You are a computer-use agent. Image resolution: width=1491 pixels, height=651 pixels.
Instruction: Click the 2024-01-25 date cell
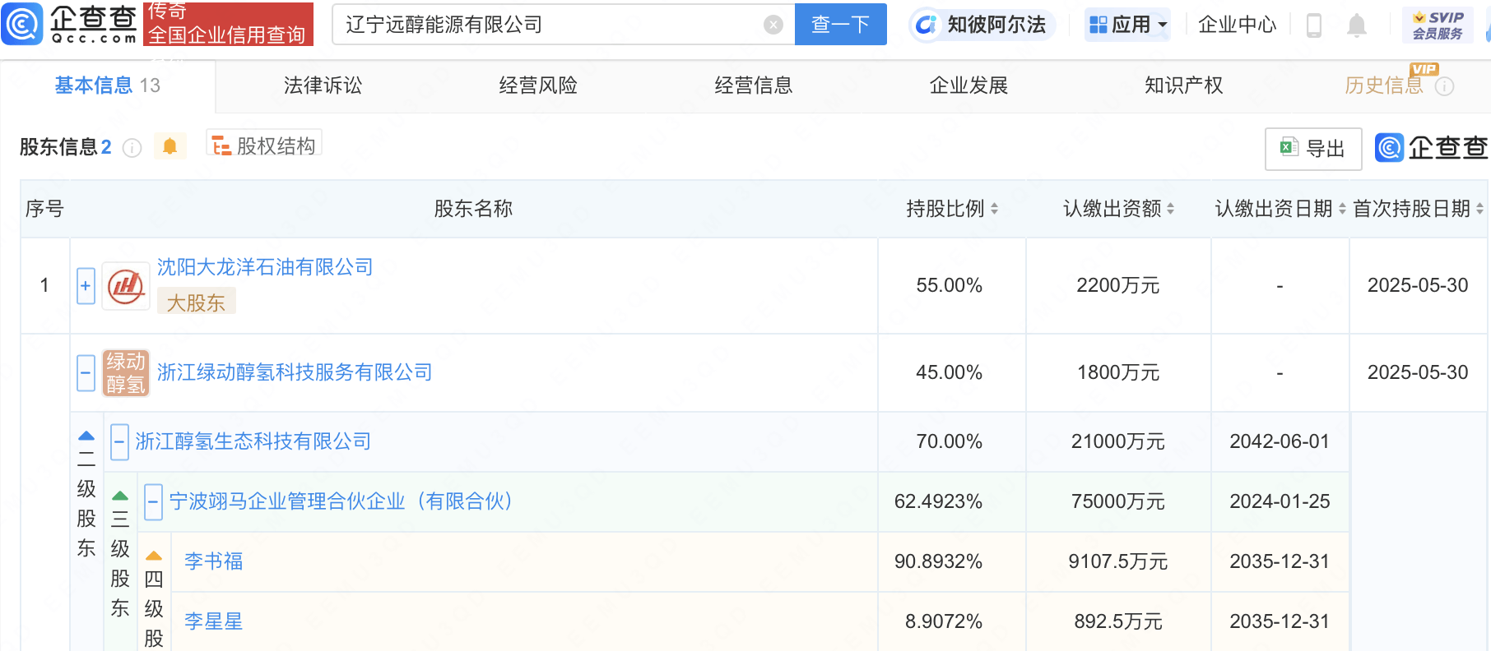(x=1280, y=501)
